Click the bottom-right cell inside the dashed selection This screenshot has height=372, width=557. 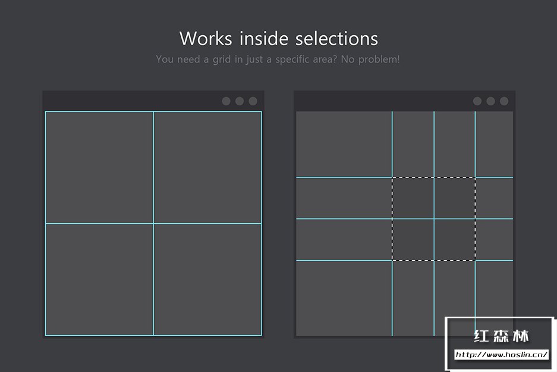point(455,240)
